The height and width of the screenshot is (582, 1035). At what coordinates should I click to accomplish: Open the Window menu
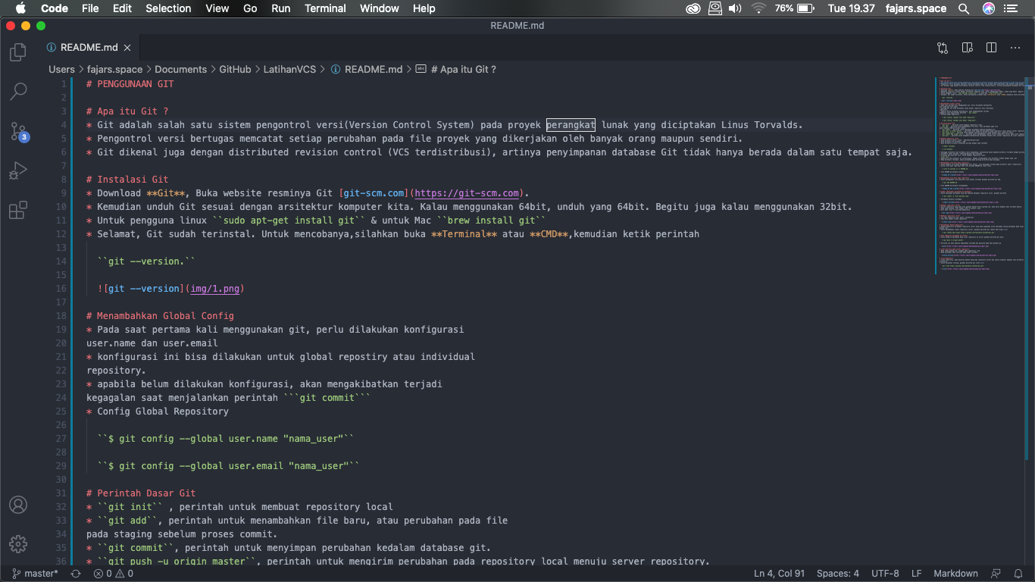[x=380, y=8]
